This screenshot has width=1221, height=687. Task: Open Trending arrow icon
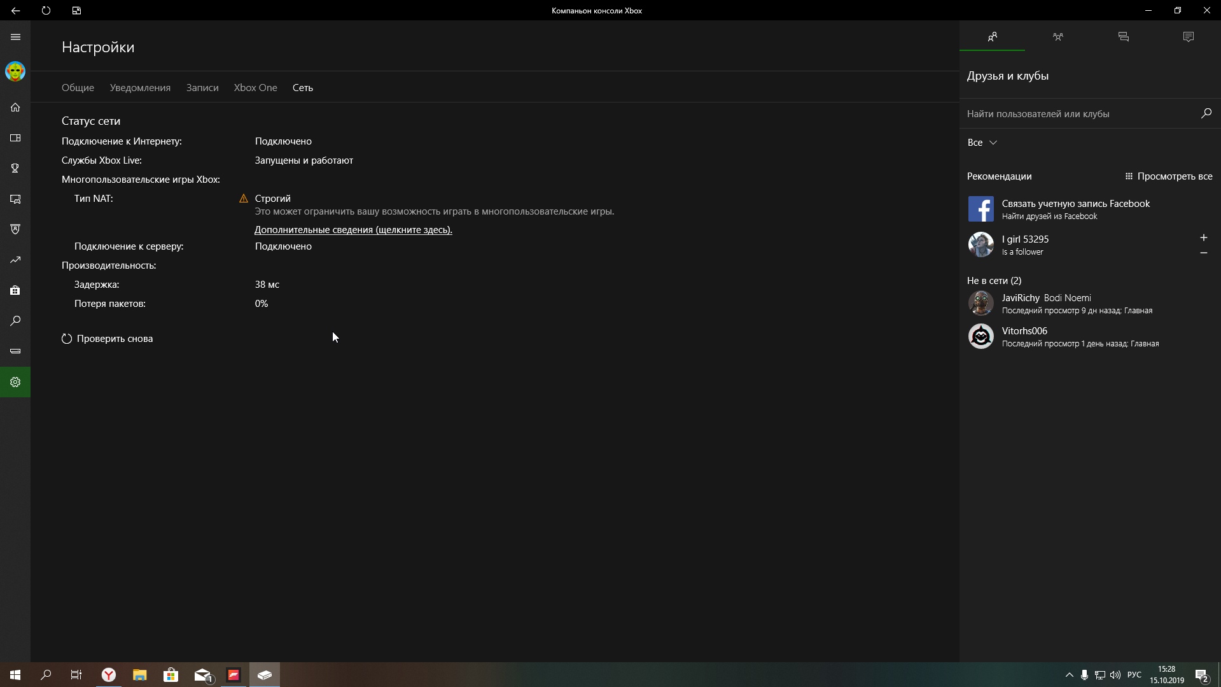(x=15, y=260)
